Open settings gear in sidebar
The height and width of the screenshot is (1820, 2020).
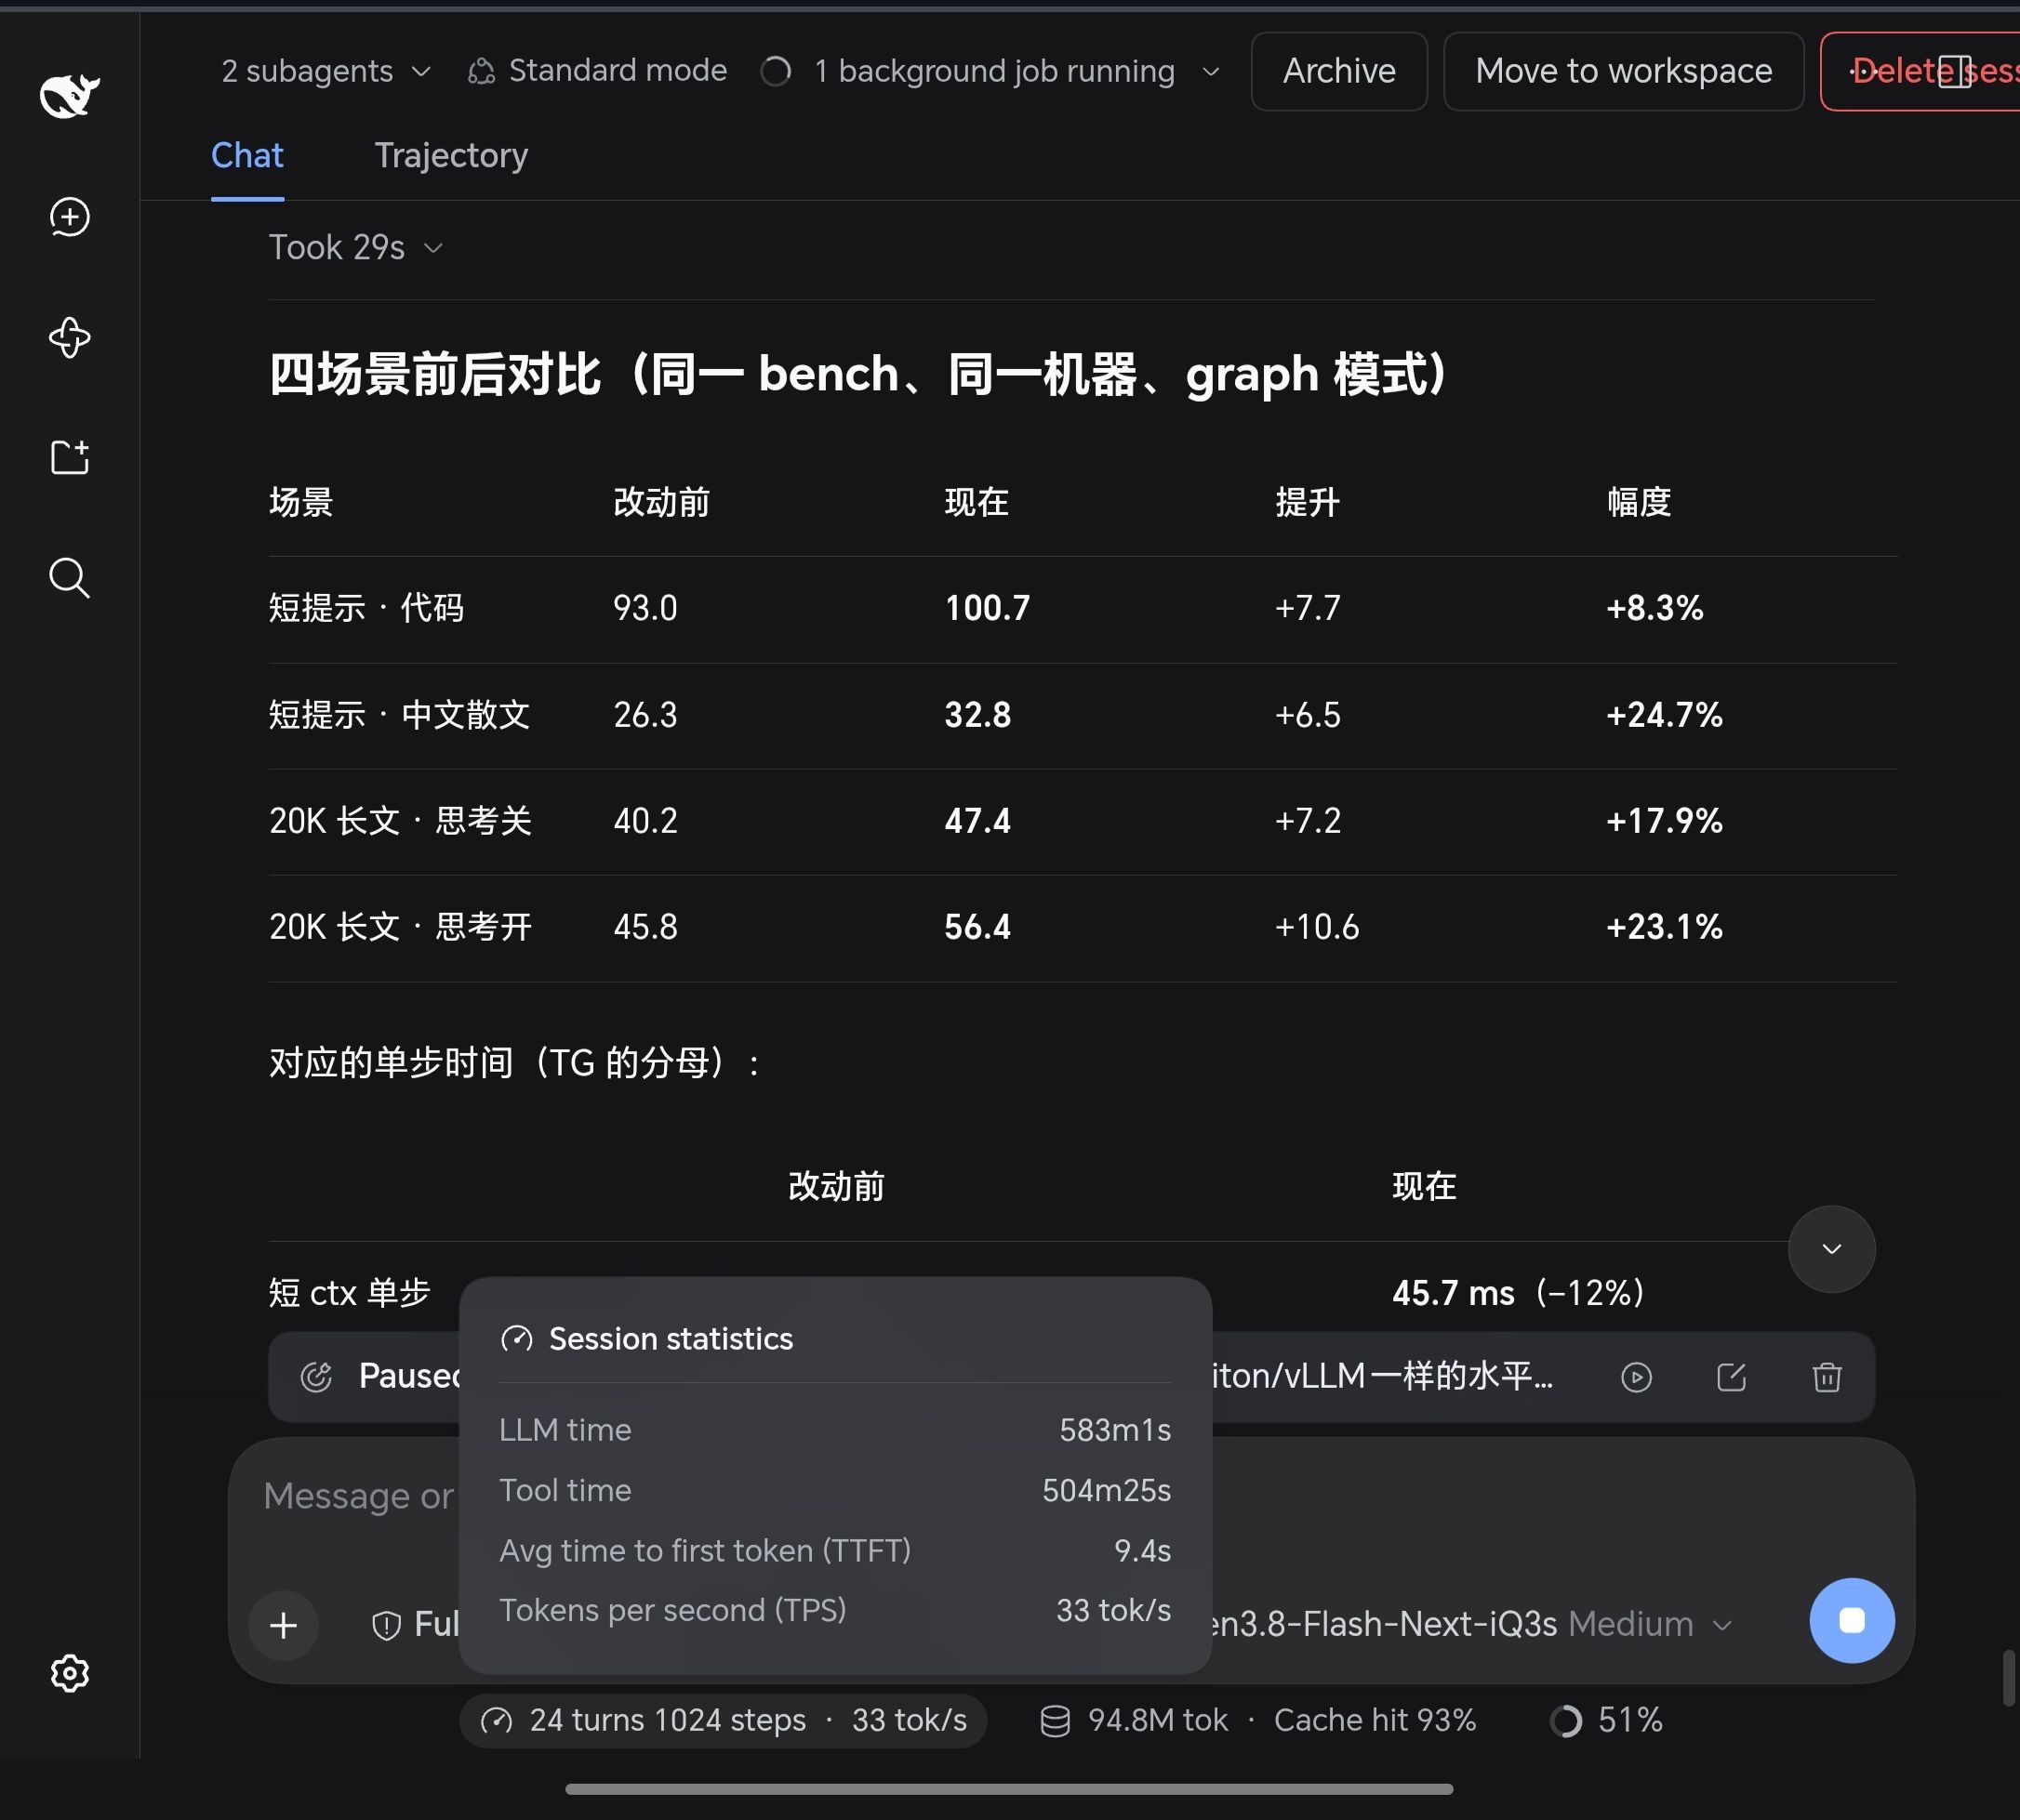point(69,1673)
